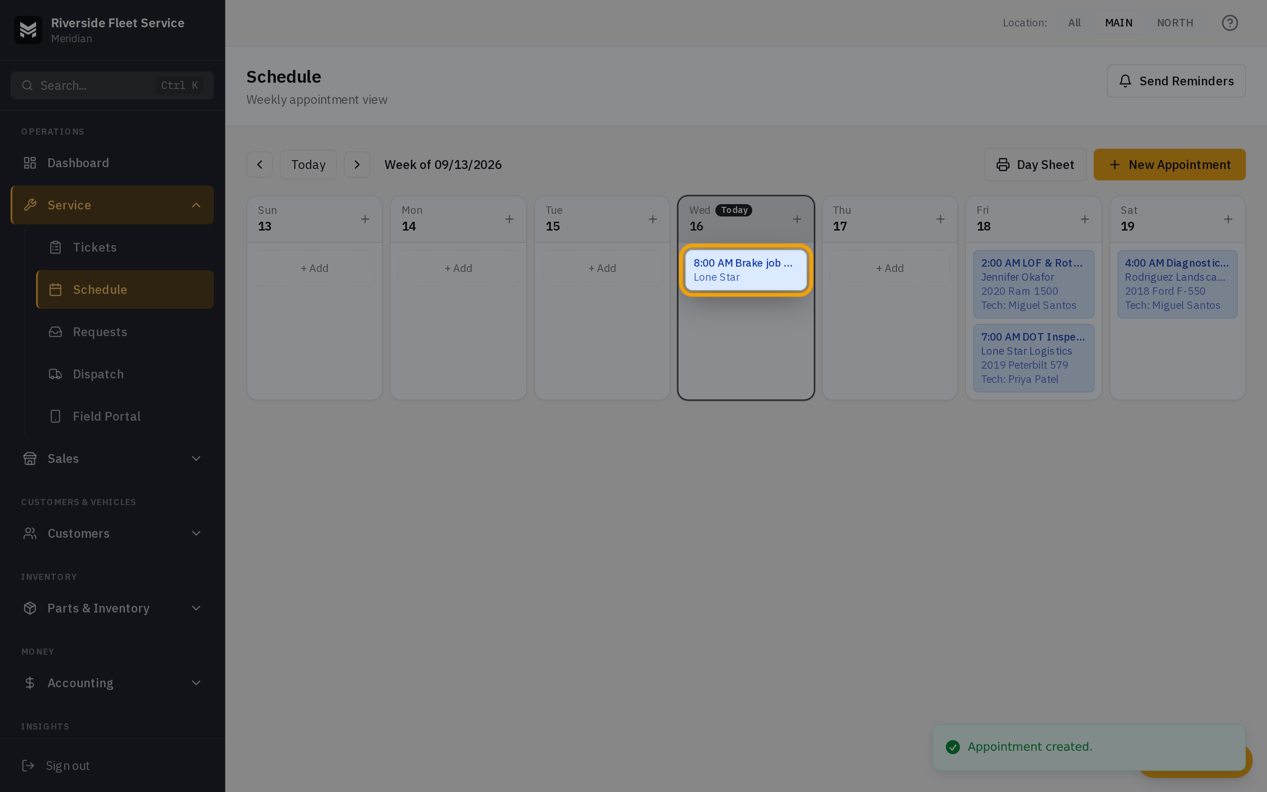Add appointment via plus icon on Sun 13
The width and height of the screenshot is (1267, 792).
365,219
